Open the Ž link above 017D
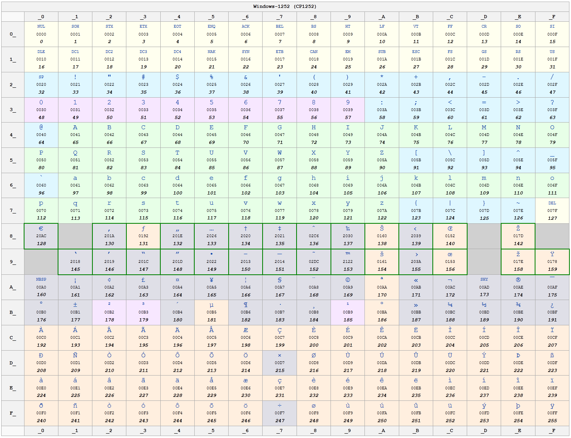 (x=518, y=228)
